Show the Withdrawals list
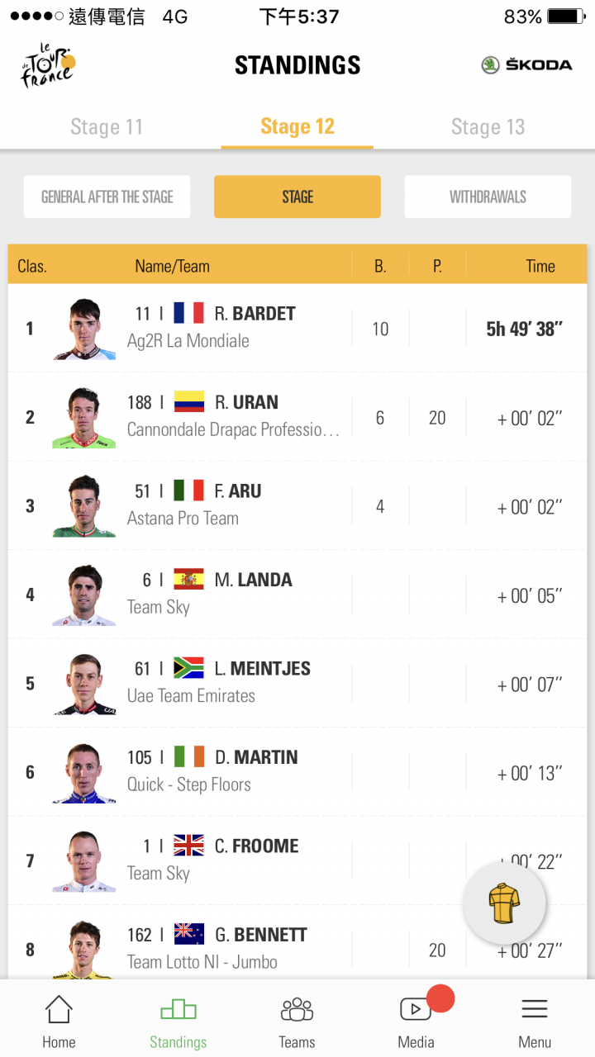 click(x=488, y=197)
